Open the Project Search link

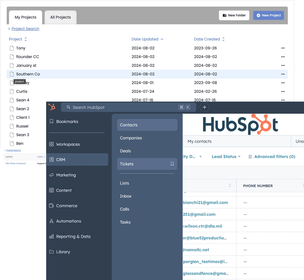[x=25, y=29]
